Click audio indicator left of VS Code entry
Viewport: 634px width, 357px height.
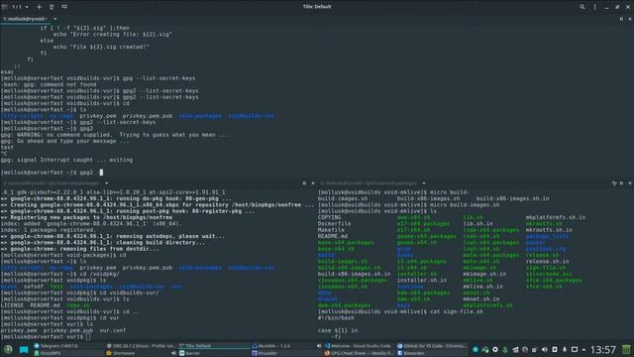[x=319, y=346]
